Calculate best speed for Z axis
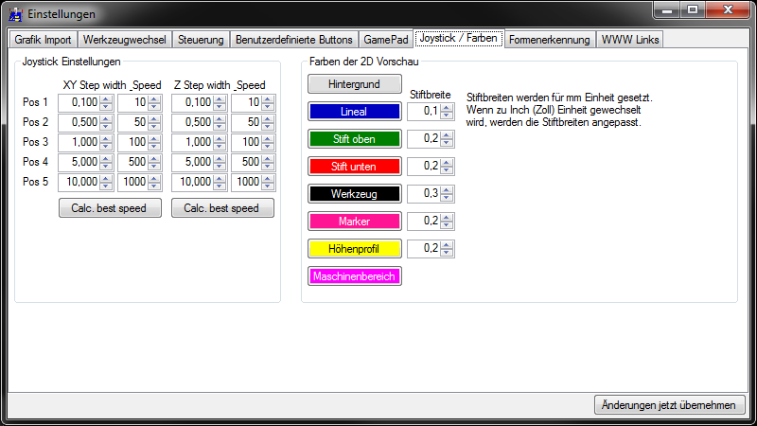This screenshot has height=426, width=757. pyautogui.click(x=222, y=208)
